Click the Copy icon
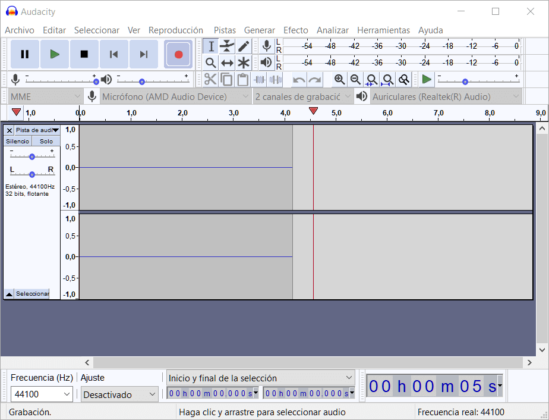Viewport: 549px width, 420px height. (x=226, y=80)
